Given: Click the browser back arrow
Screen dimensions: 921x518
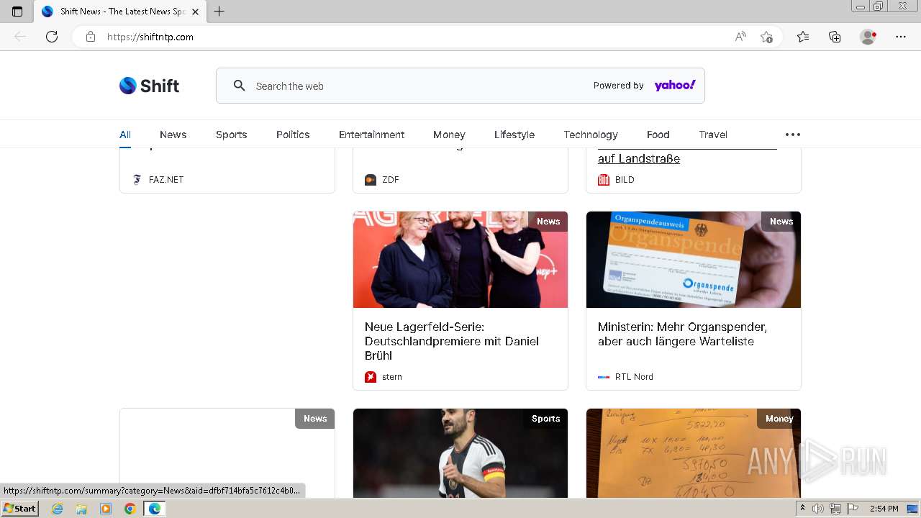Looking at the screenshot, I should (x=20, y=37).
